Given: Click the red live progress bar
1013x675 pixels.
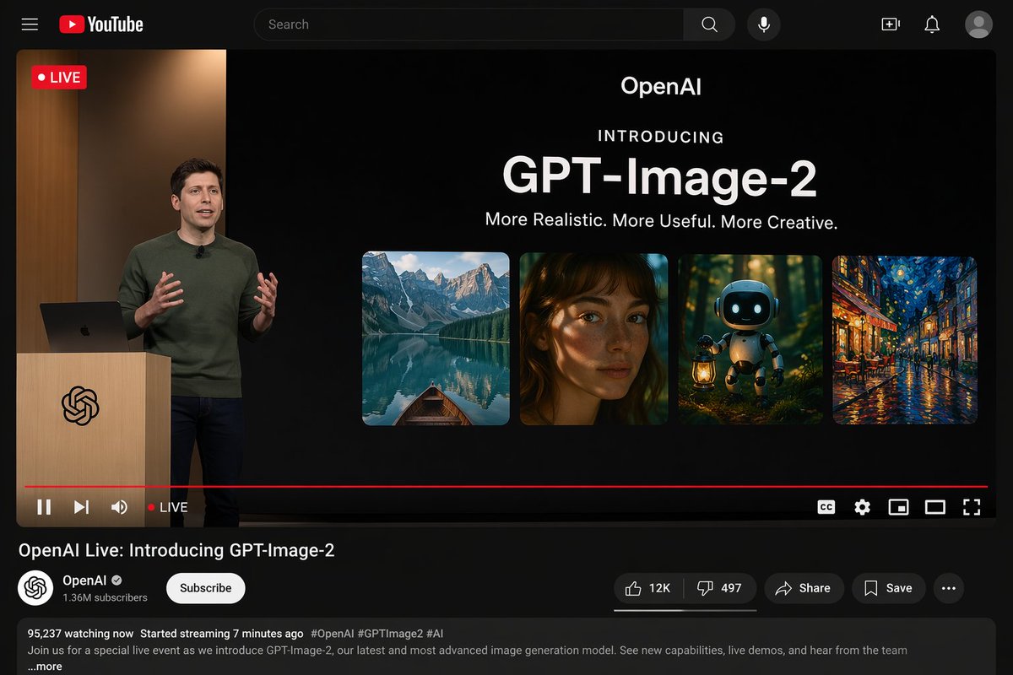Looking at the screenshot, I should point(506,487).
